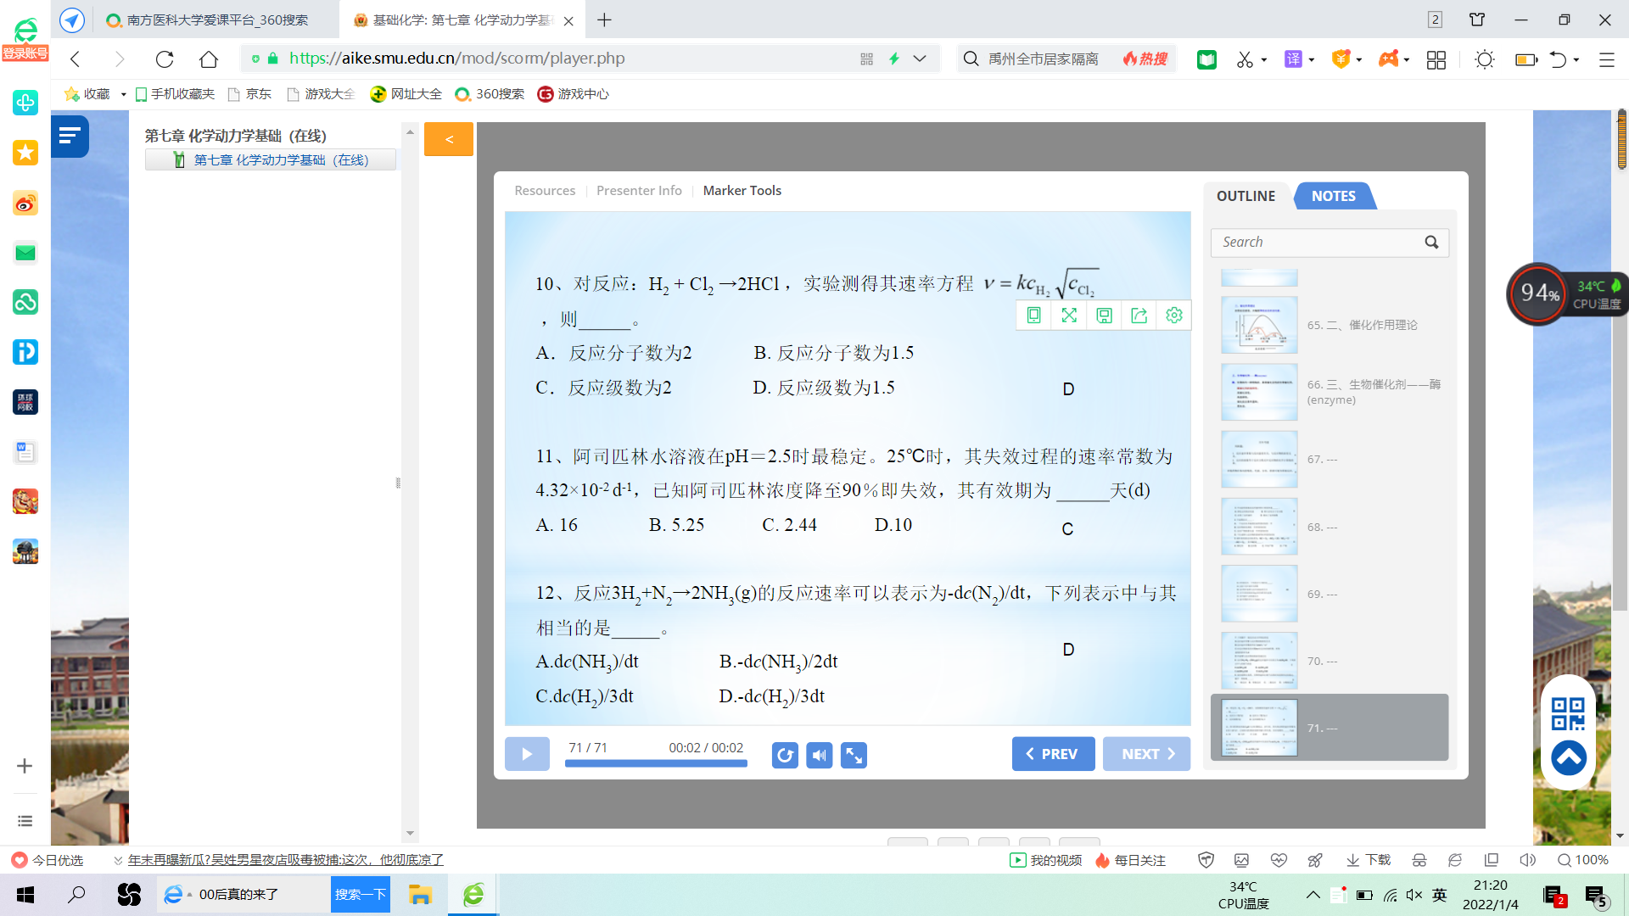
Task: Go to PREV slide
Action: [1053, 754]
